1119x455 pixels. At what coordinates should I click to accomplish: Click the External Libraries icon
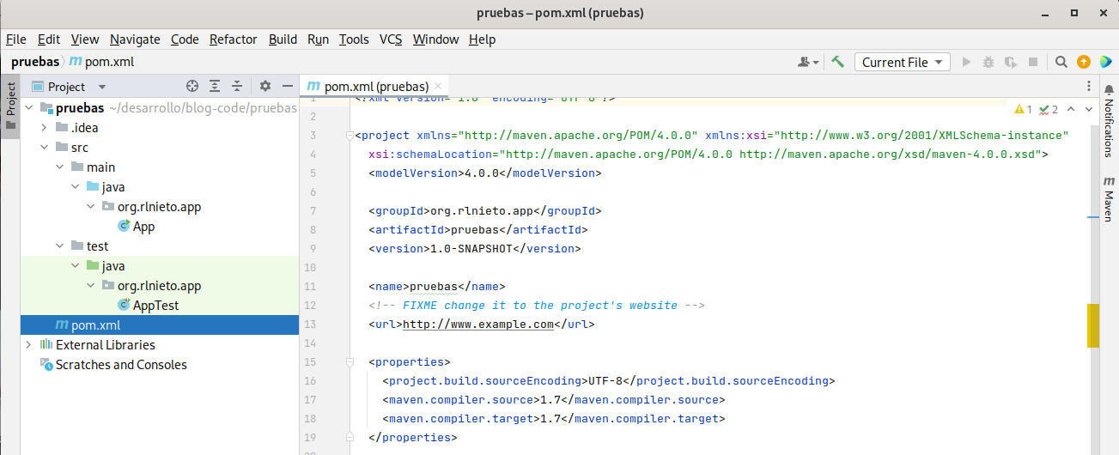[x=46, y=345]
